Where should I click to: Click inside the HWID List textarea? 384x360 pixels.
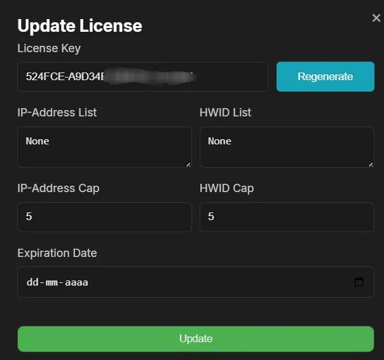click(x=287, y=147)
